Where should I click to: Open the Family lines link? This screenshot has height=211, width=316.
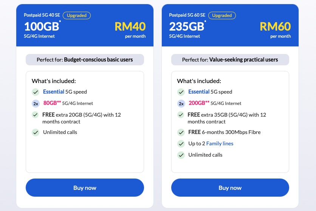(220, 143)
